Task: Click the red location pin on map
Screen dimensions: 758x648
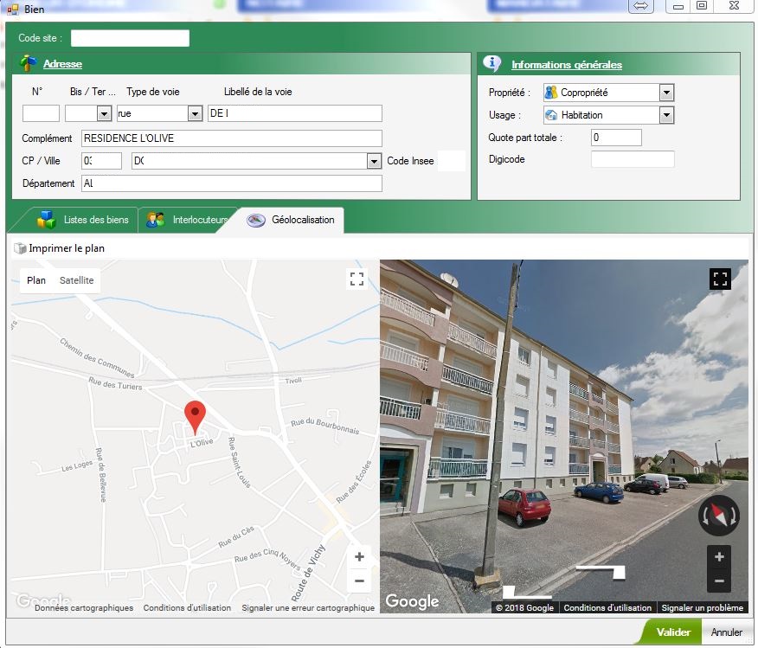Action: pos(196,416)
